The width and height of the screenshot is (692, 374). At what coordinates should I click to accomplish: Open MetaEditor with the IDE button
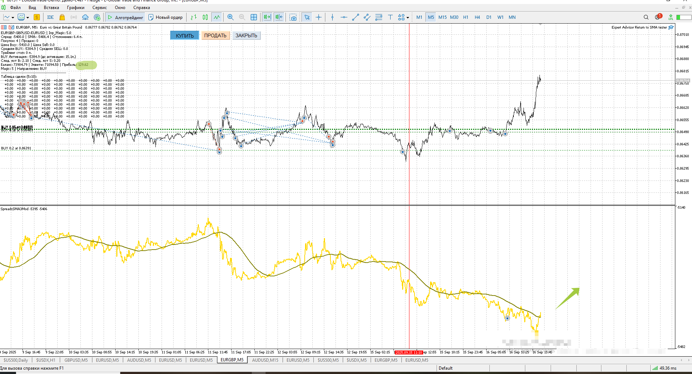(x=50, y=17)
